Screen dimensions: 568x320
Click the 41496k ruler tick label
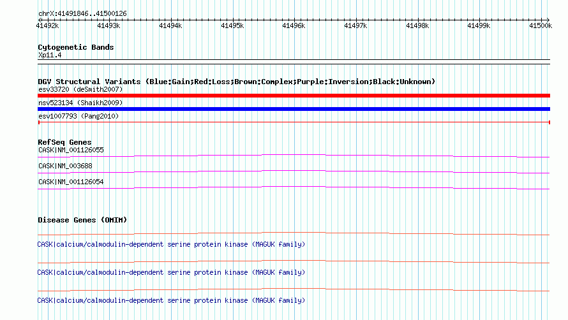(x=294, y=25)
